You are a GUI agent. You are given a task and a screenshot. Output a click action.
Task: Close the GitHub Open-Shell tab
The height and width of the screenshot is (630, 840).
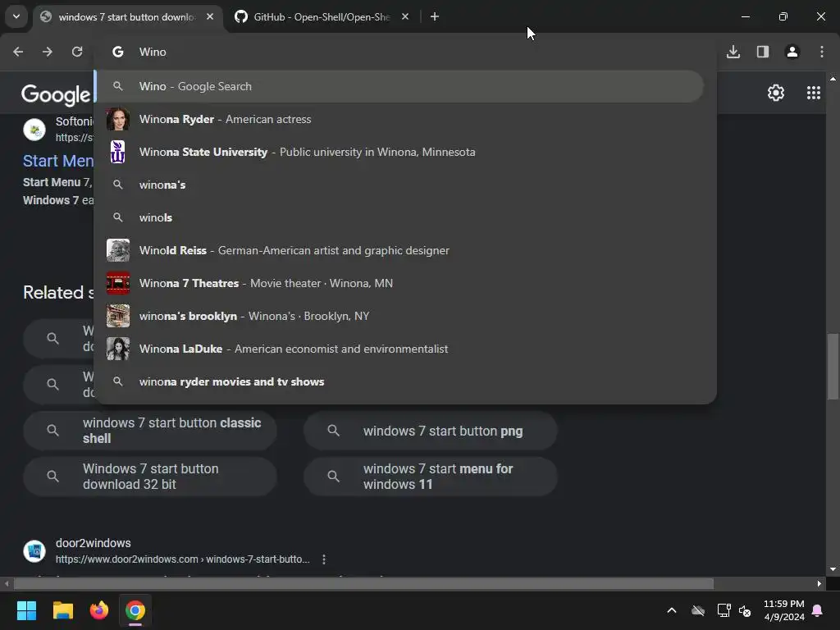(x=405, y=17)
